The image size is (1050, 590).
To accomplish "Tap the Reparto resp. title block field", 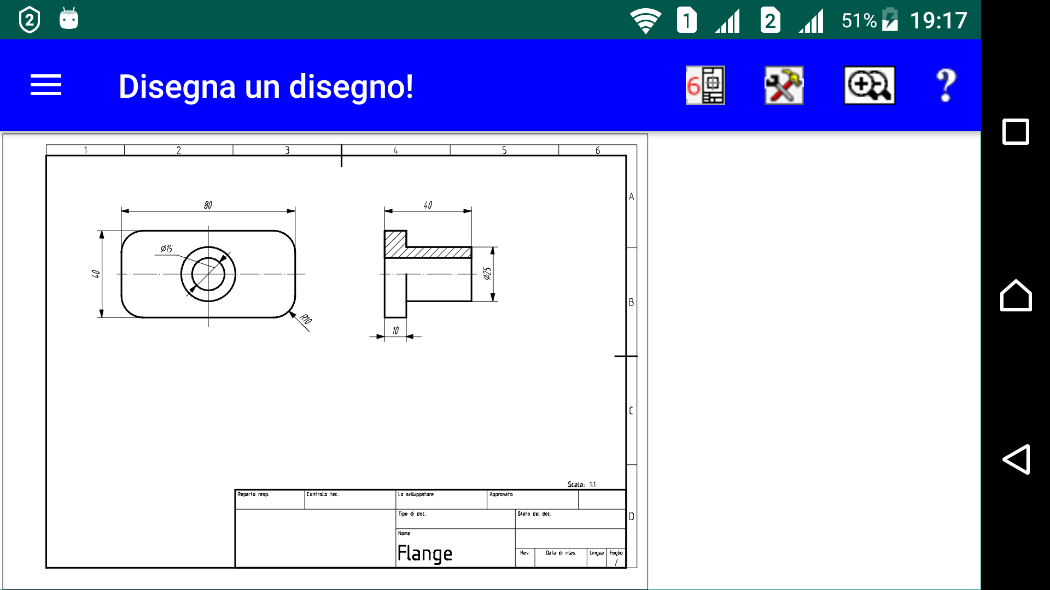I will [x=269, y=499].
